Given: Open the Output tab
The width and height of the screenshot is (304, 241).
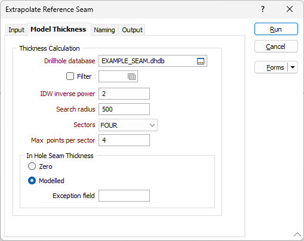Looking at the screenshot, I should tap(132, 30).
